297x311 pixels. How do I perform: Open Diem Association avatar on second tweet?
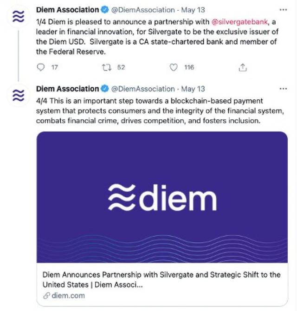(x=19, y=96)
